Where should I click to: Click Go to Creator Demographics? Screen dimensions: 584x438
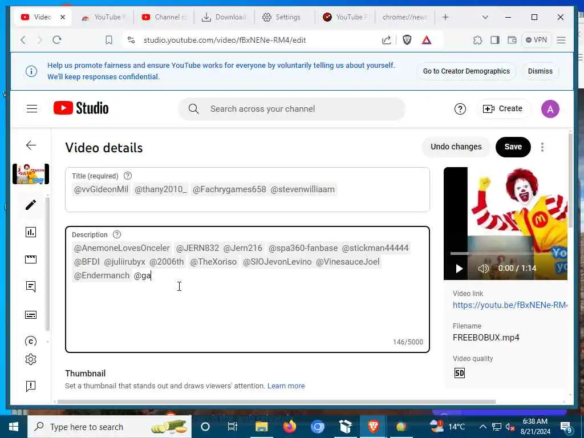[x=466, y=71]
